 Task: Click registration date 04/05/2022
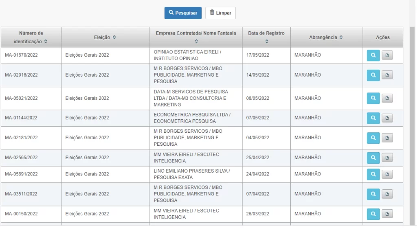[258, 138]
